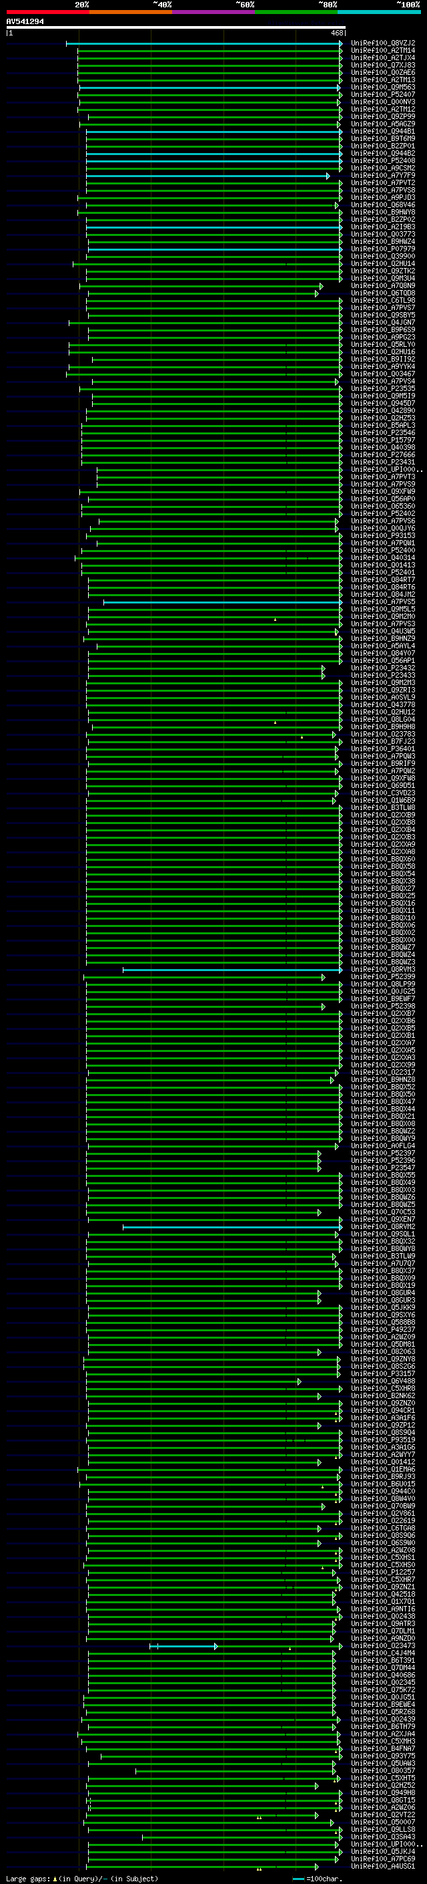427x1884 pixels.
Task: Select label UniRef100_A7Y7F9
Action: pyautogui.click(x=382, y=176)
